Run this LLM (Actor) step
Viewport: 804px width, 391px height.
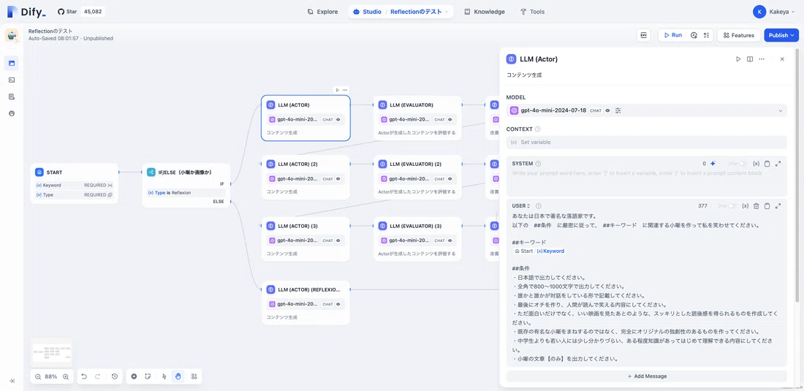(x=738, y=59)
